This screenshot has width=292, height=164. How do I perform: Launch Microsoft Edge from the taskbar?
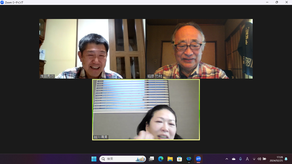tap(161, 159)
